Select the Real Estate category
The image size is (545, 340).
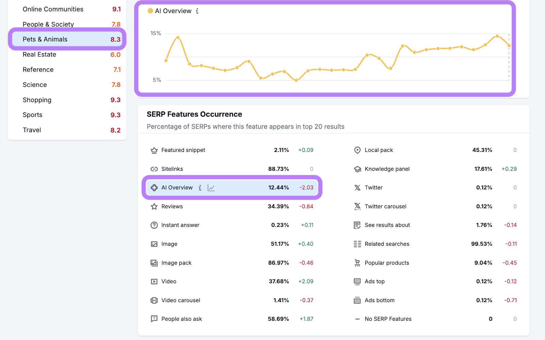[x=40, y=55]
